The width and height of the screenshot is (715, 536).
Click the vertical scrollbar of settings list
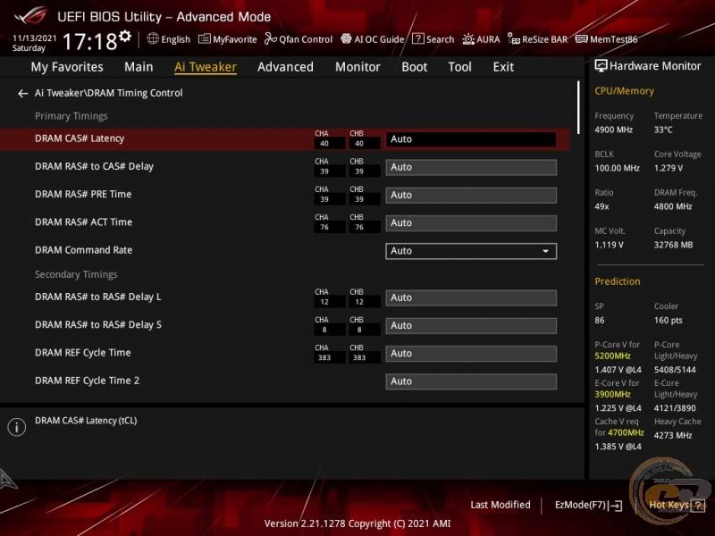(x=578, y=107)
